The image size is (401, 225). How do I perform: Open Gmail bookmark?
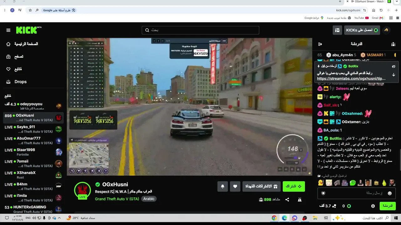[x=377, y=18]
